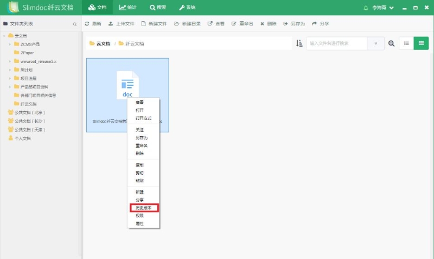This screenshot has width=434, height=259.
Task: Click the 上传文件 upload toolbar button
Action: [x=121, y=24]
